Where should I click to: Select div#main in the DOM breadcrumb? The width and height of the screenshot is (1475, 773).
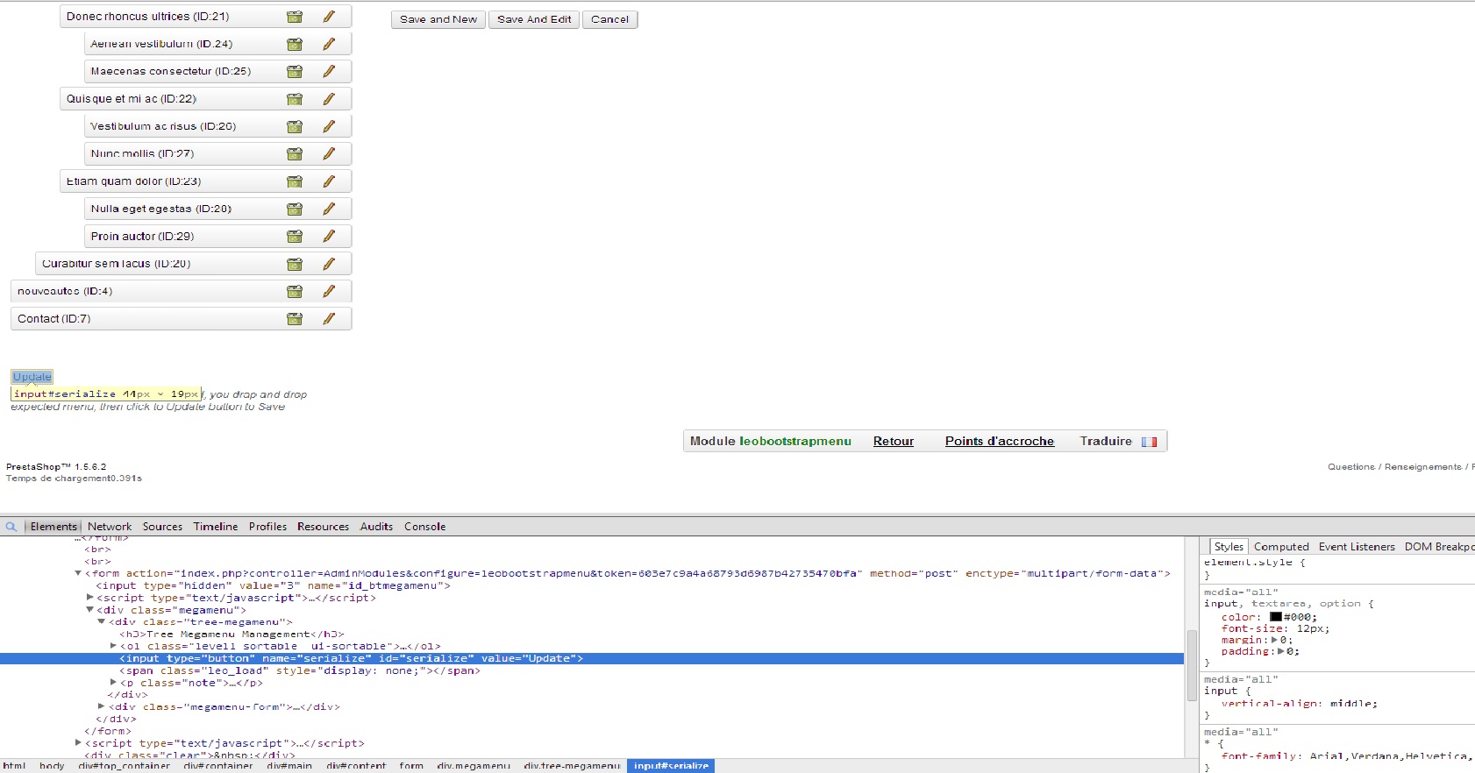(x=289, y=766)
